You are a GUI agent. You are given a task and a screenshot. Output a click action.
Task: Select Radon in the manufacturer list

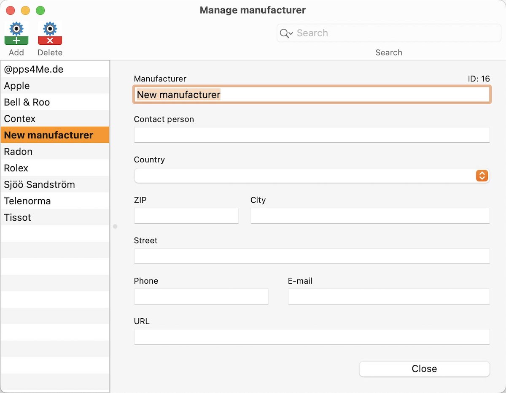coord(55,152)
